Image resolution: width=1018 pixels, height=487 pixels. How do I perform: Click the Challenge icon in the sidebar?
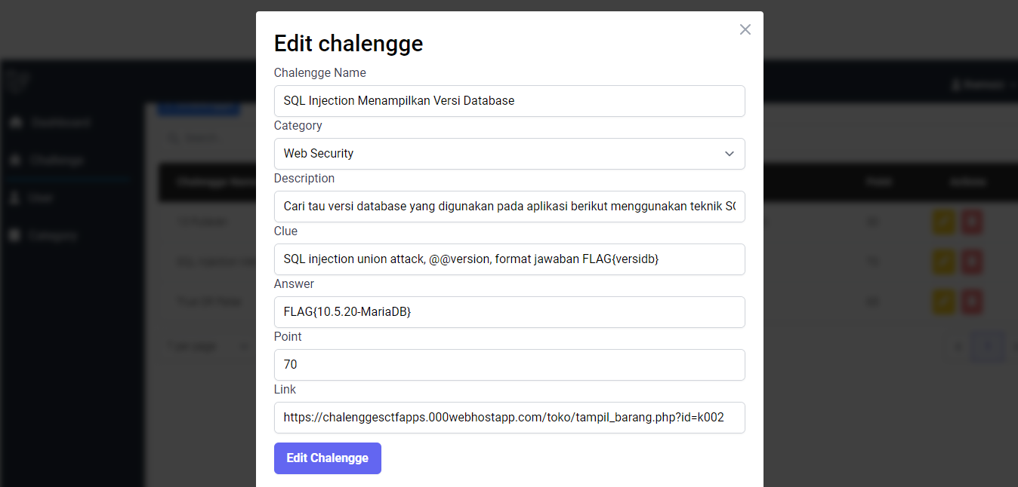(17, 160)
